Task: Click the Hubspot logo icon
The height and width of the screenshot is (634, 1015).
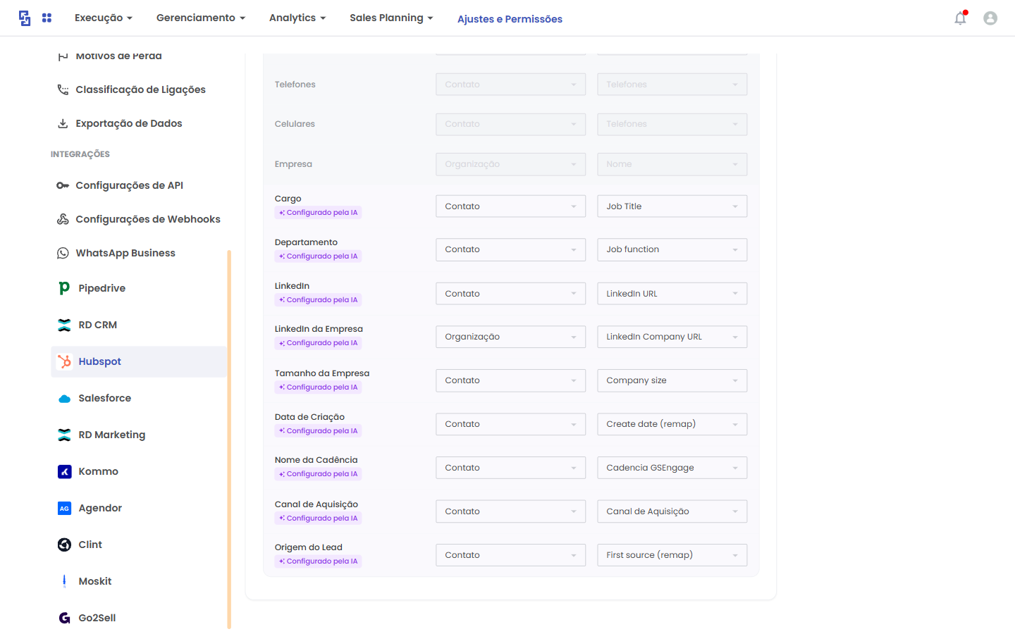Action: point(64,361)
